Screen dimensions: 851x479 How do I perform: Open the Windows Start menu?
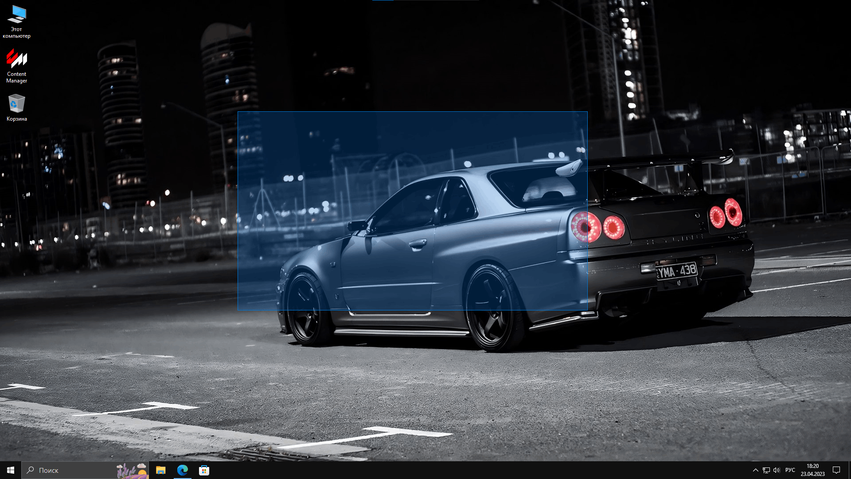pos(11,470)
